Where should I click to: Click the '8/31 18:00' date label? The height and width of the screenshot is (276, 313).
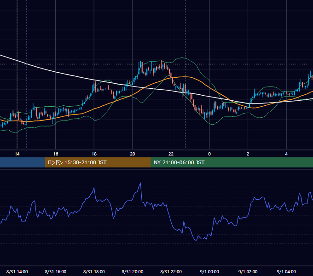tap(94, 271)
